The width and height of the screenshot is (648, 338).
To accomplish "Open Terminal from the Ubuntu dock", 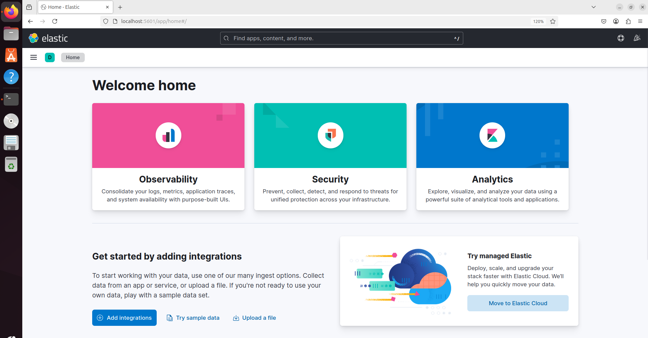I will tap(11, 99).
